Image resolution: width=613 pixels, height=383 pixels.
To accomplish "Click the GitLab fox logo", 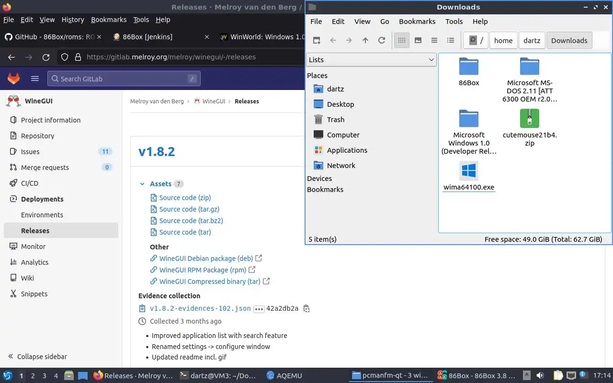I will [14, 79].
